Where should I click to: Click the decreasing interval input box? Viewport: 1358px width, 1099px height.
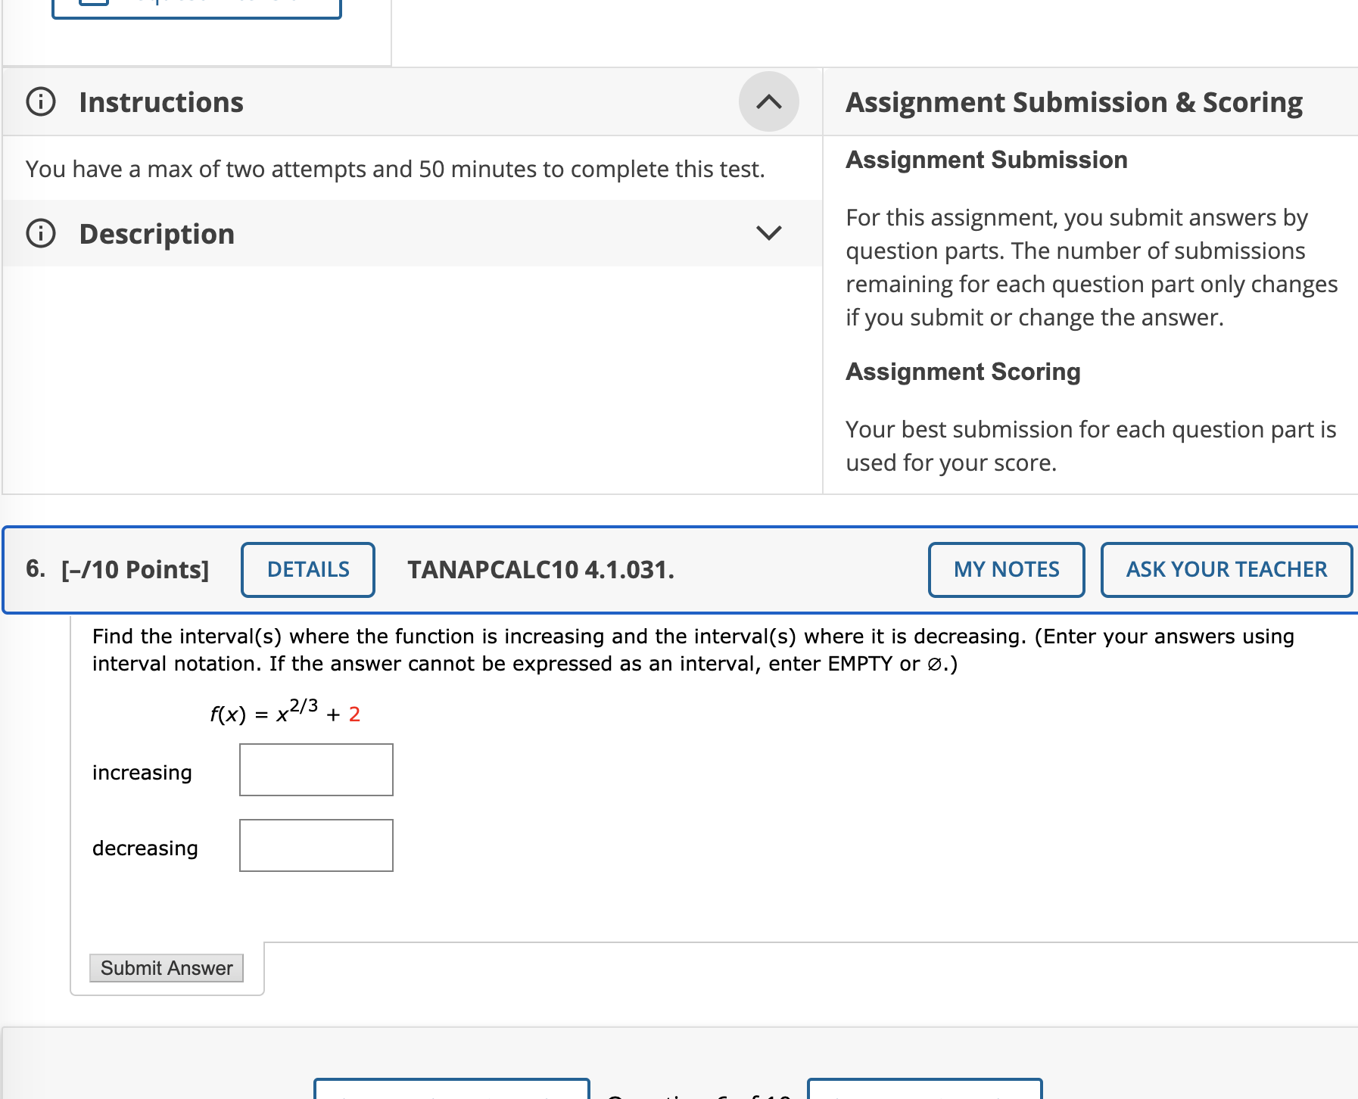coord(316,845)
